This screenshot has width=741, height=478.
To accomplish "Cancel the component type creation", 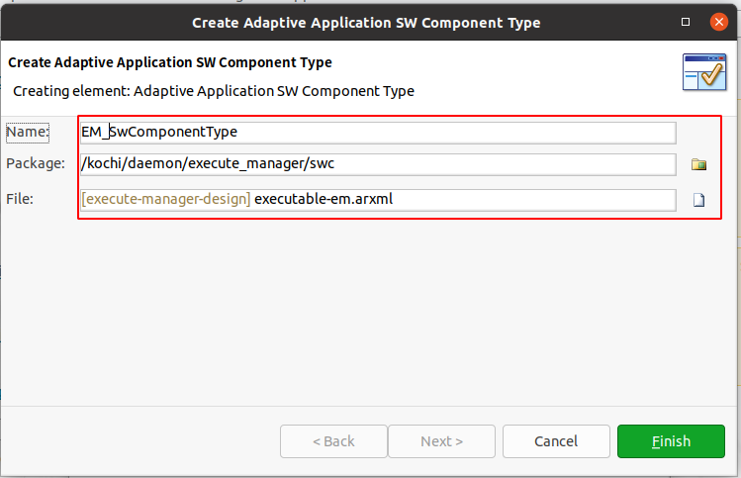I will tap(556, 441).
